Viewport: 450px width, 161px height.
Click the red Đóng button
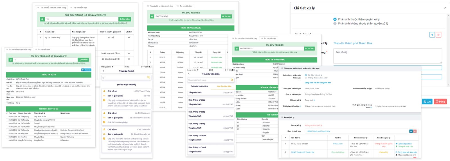click(x=440, y=102)
